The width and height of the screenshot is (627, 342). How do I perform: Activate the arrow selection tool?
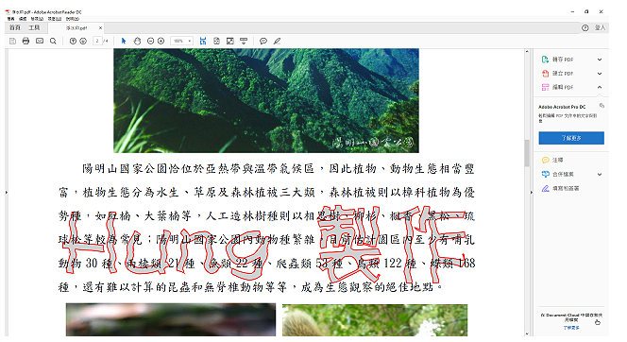click(x=124, y=41)
